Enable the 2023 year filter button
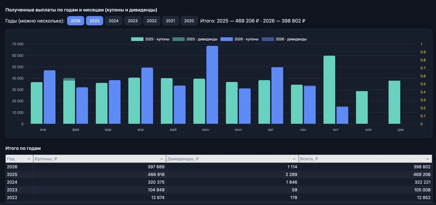Screen dimensions: 436x205 [x=133, y=21]
